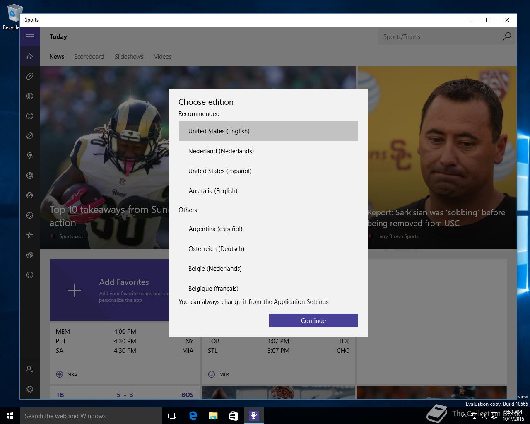Open Task View from the taskbar
Screen dimensions: 530x424
pos(172,416)
